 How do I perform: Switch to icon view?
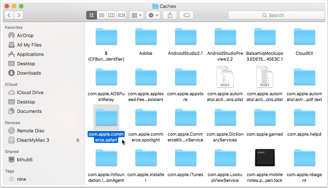click(92, 15)
